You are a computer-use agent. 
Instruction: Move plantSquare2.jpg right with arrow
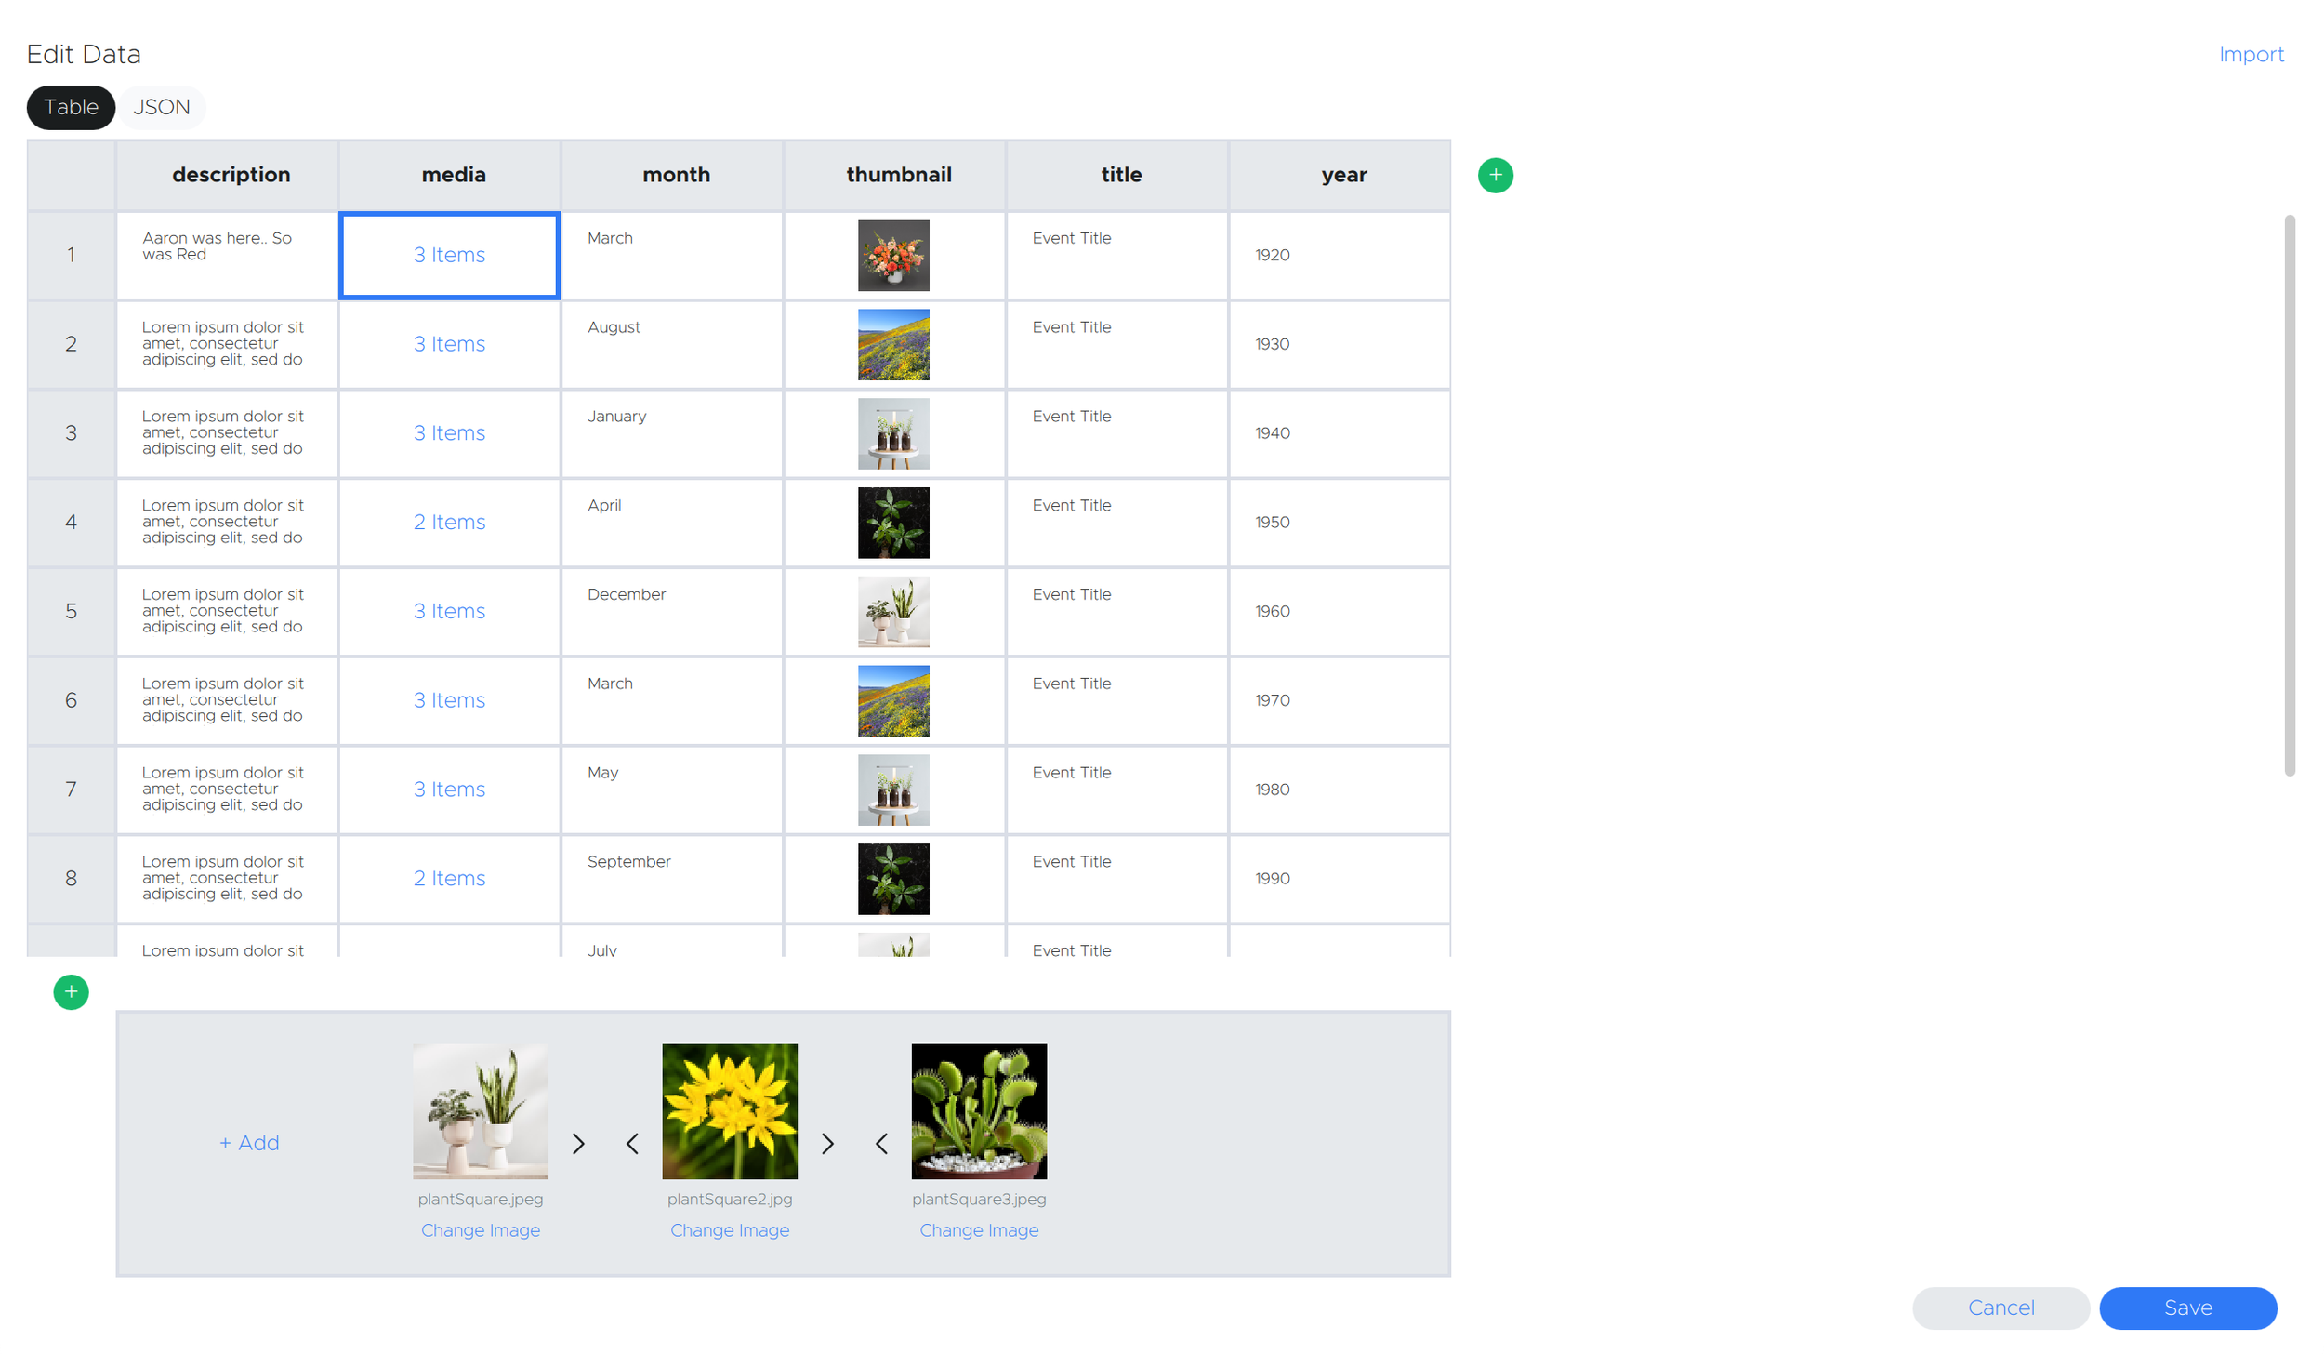click(x=827, y=1143)
